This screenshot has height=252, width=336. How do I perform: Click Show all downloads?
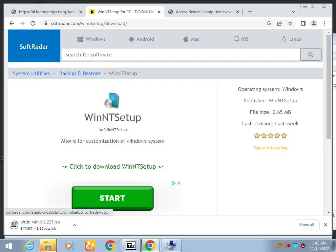(307, 224)
